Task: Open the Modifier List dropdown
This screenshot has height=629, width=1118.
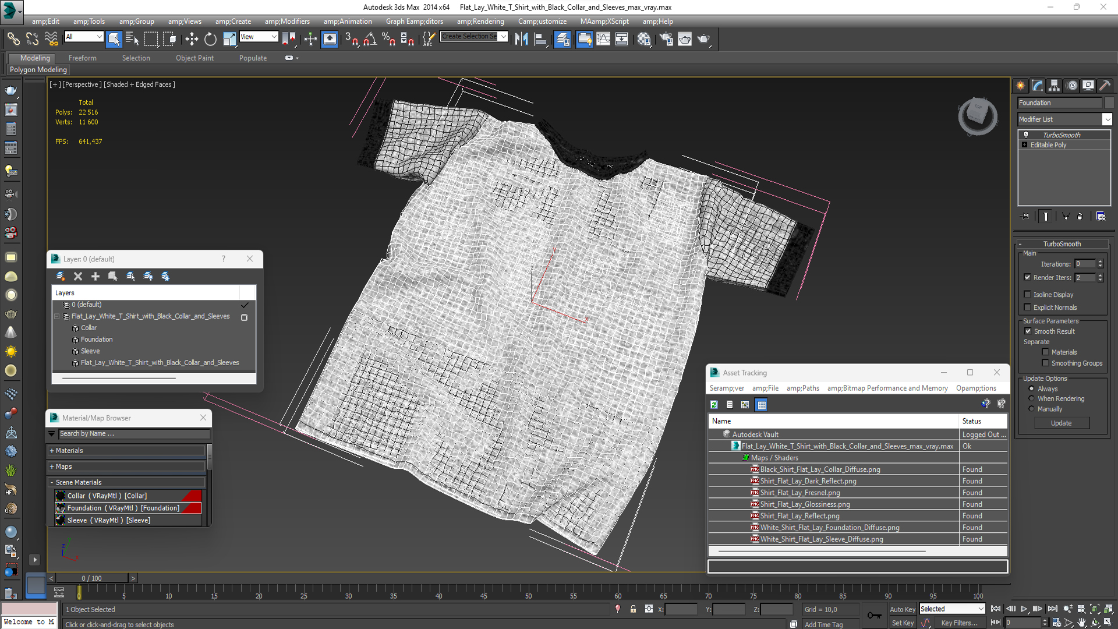Action: 1106,119
